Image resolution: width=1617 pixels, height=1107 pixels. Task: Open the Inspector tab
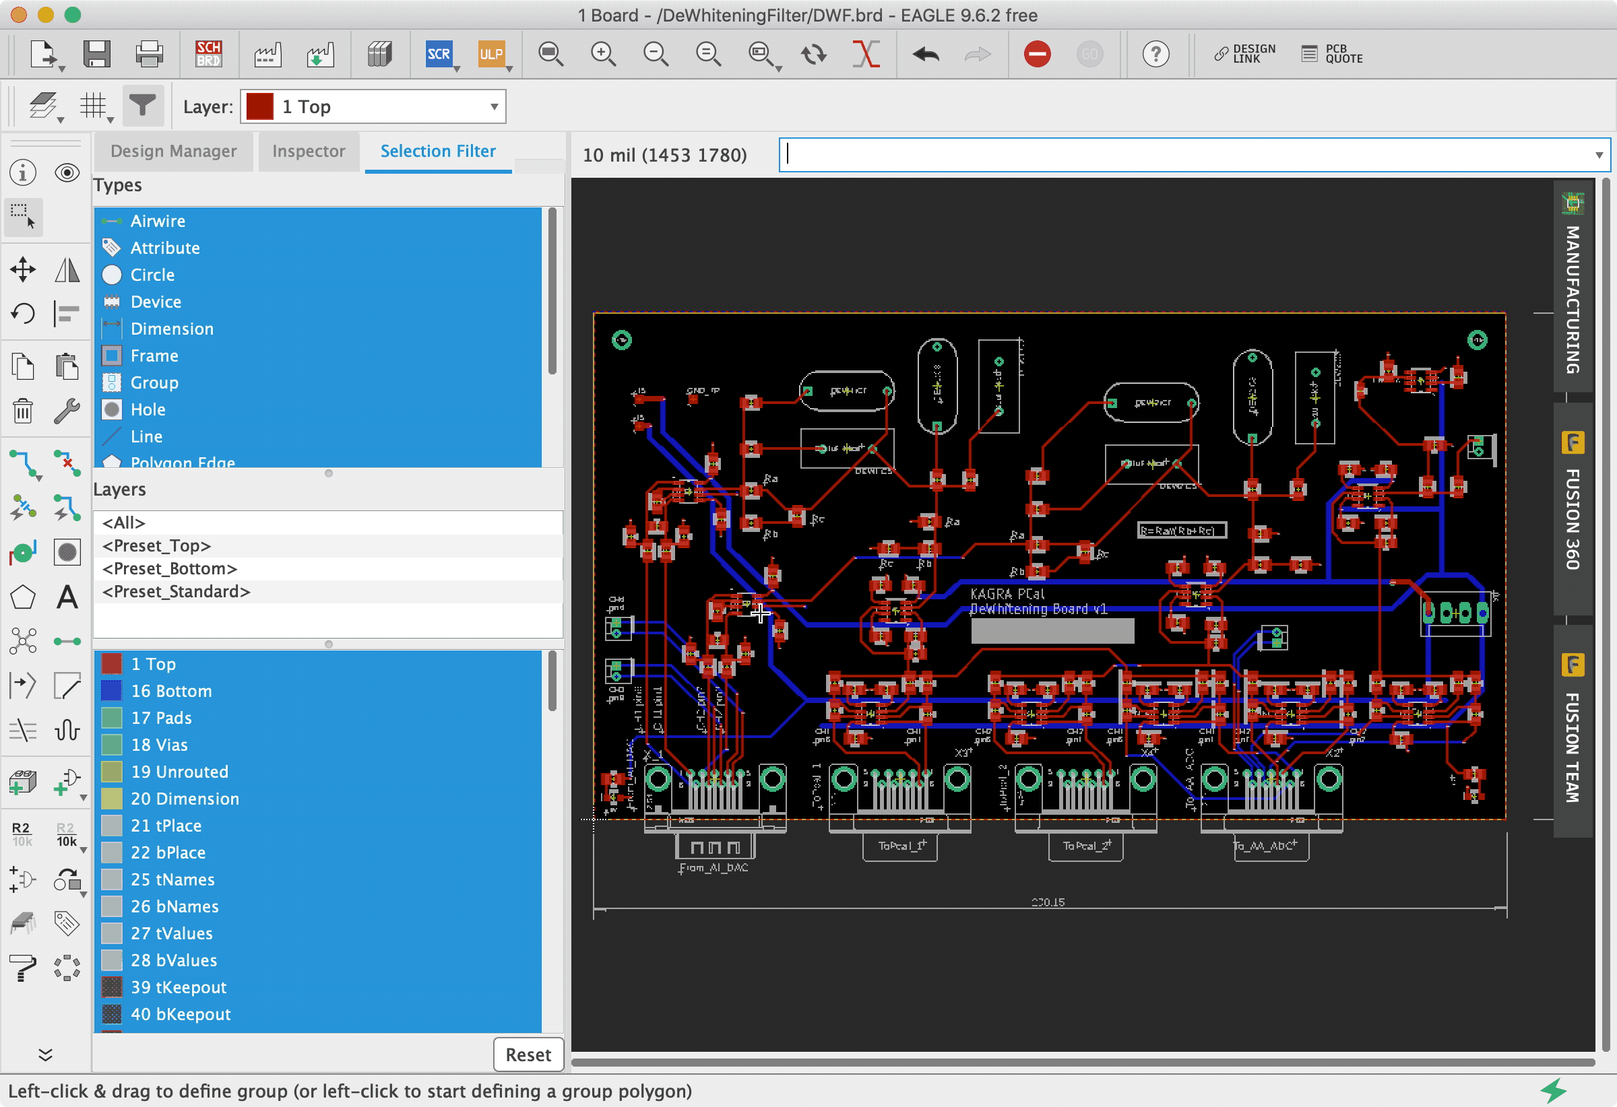pyautogui.click(x=308, y=151)
